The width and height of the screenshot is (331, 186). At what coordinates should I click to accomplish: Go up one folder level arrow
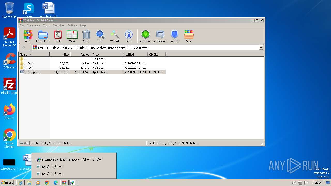(x=24, y=48)
